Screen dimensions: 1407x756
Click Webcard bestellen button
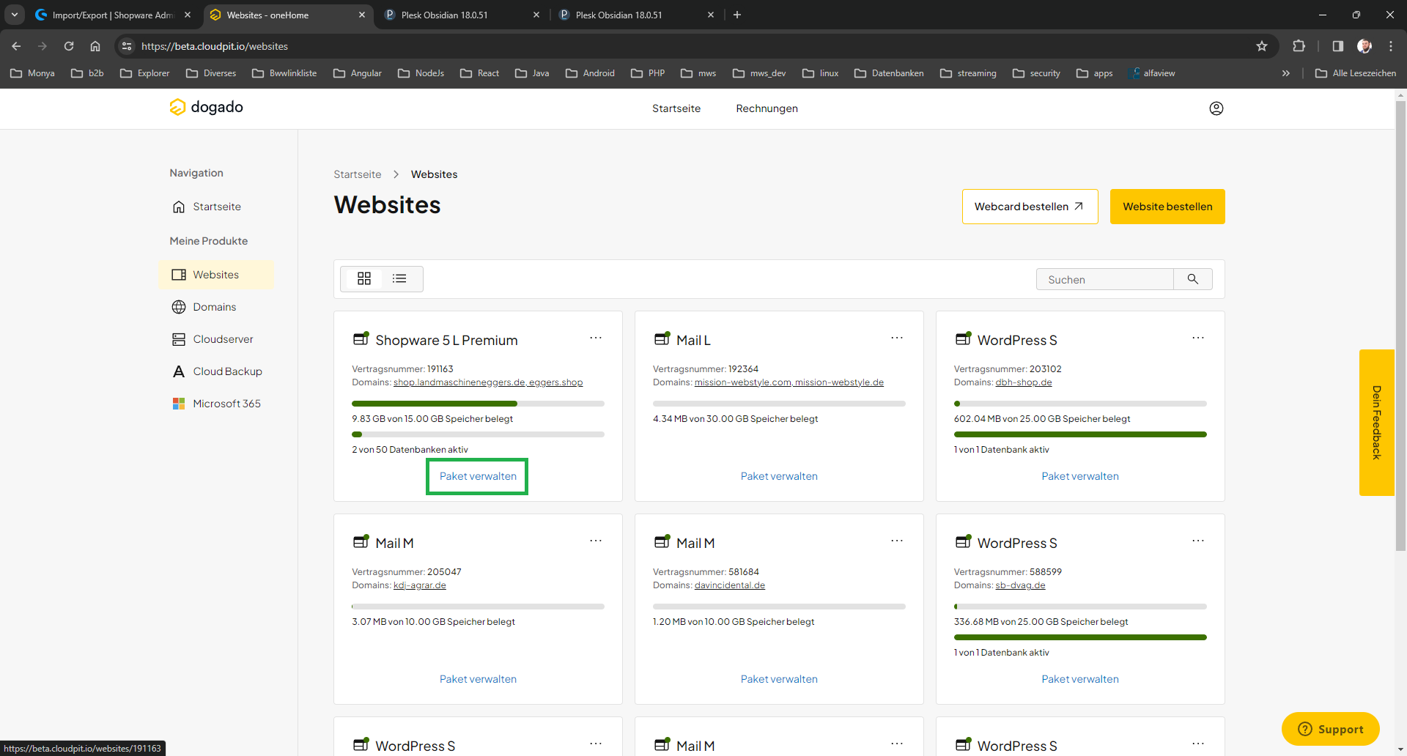coord(1029,207)
